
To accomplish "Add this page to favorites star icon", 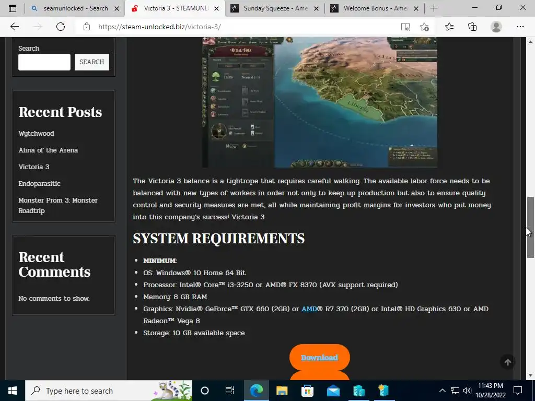I will pyautogui.click(x=424, y=27).
